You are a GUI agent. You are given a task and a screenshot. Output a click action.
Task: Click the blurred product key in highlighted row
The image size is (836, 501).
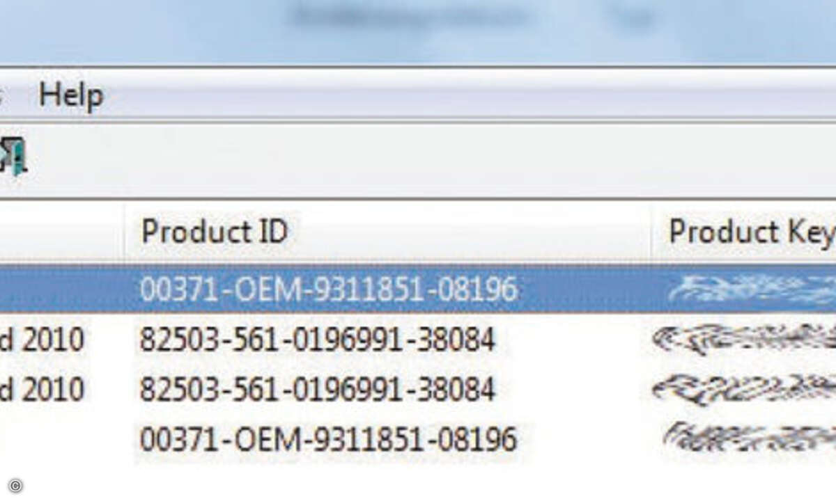tap(751, 289)
